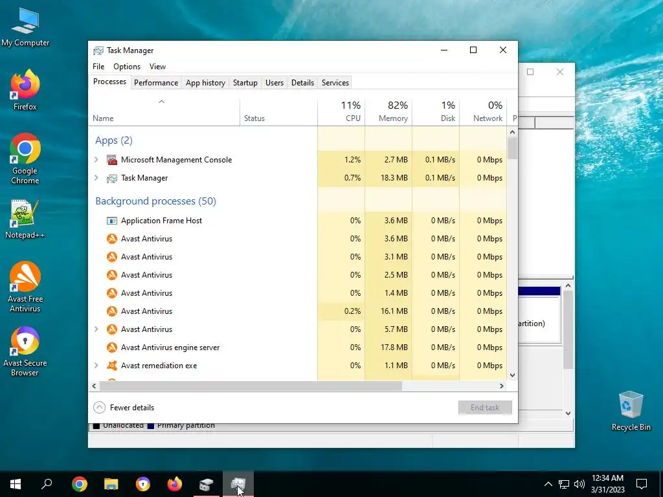Image resolution: width=663 pixels, height=497 pixels.
Task: Sort by Name column header
Action: pyautogui.click(x=164, y=112)
